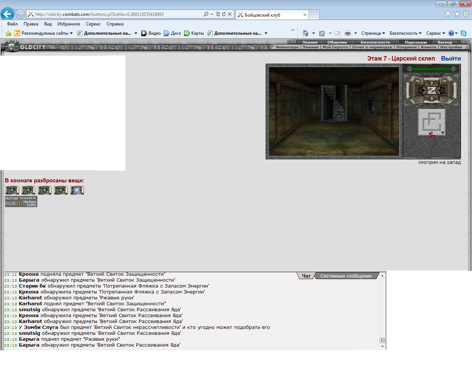This screenshot has width=472, height=378.
Task: Click the browser Forward arrow button
Action: pyautogui.click(x=20, y=14)
